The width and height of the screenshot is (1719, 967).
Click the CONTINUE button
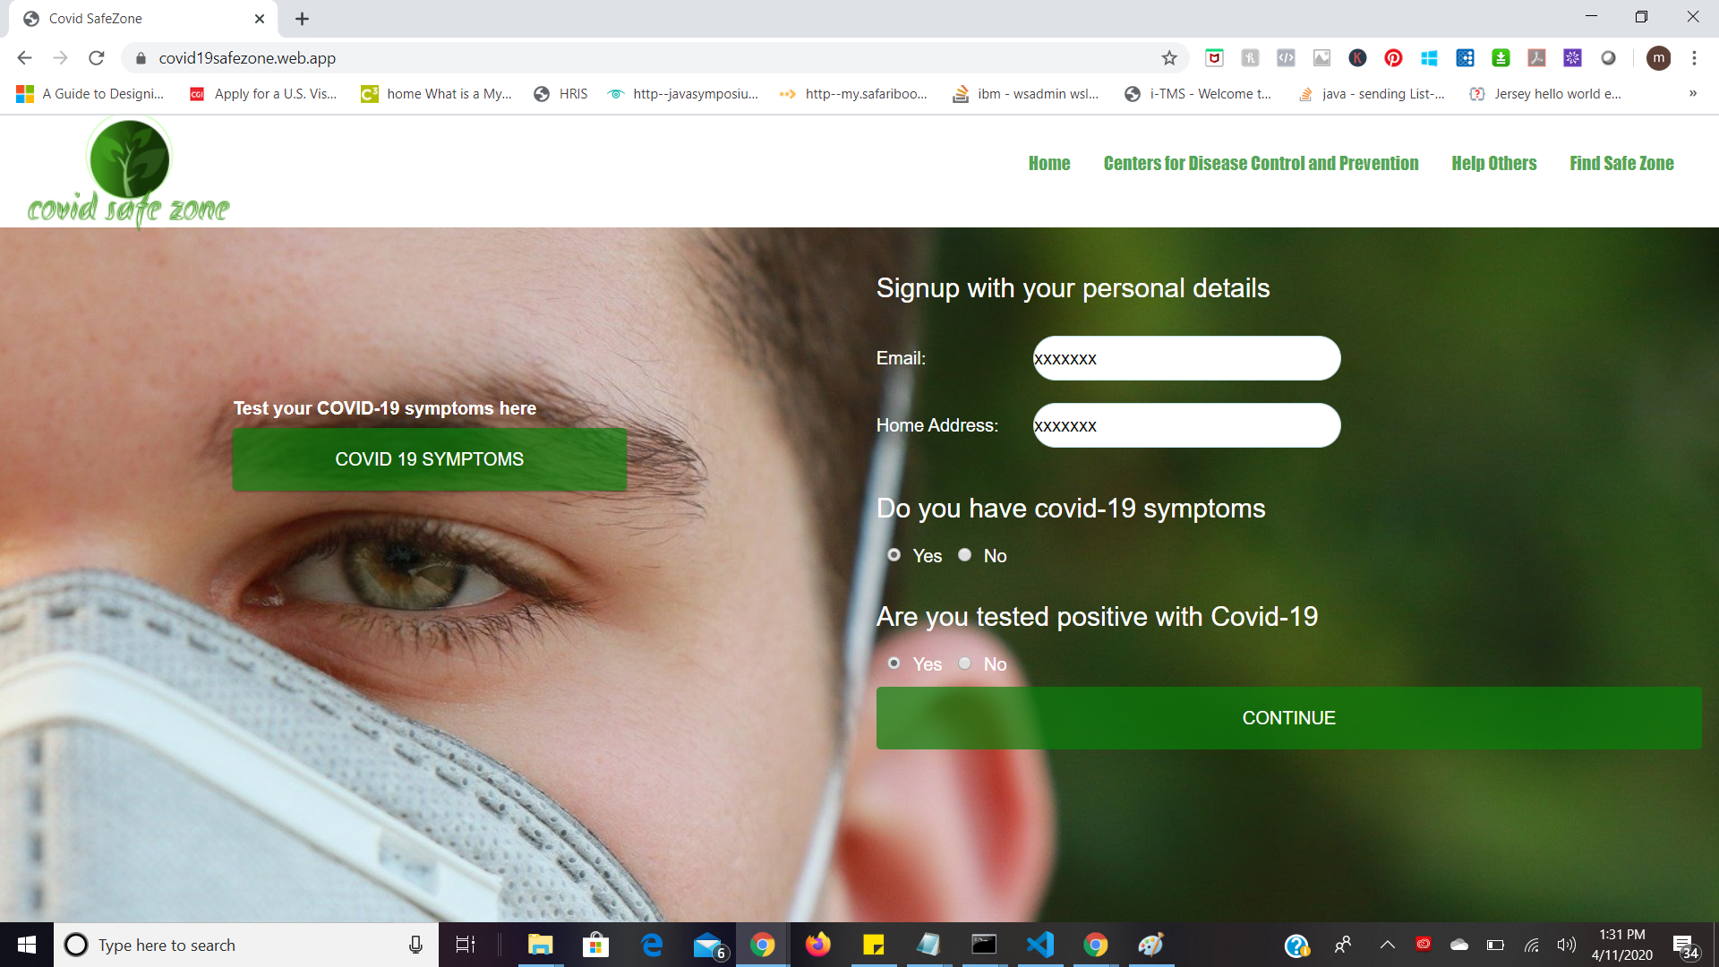(x=1288, y=718)
